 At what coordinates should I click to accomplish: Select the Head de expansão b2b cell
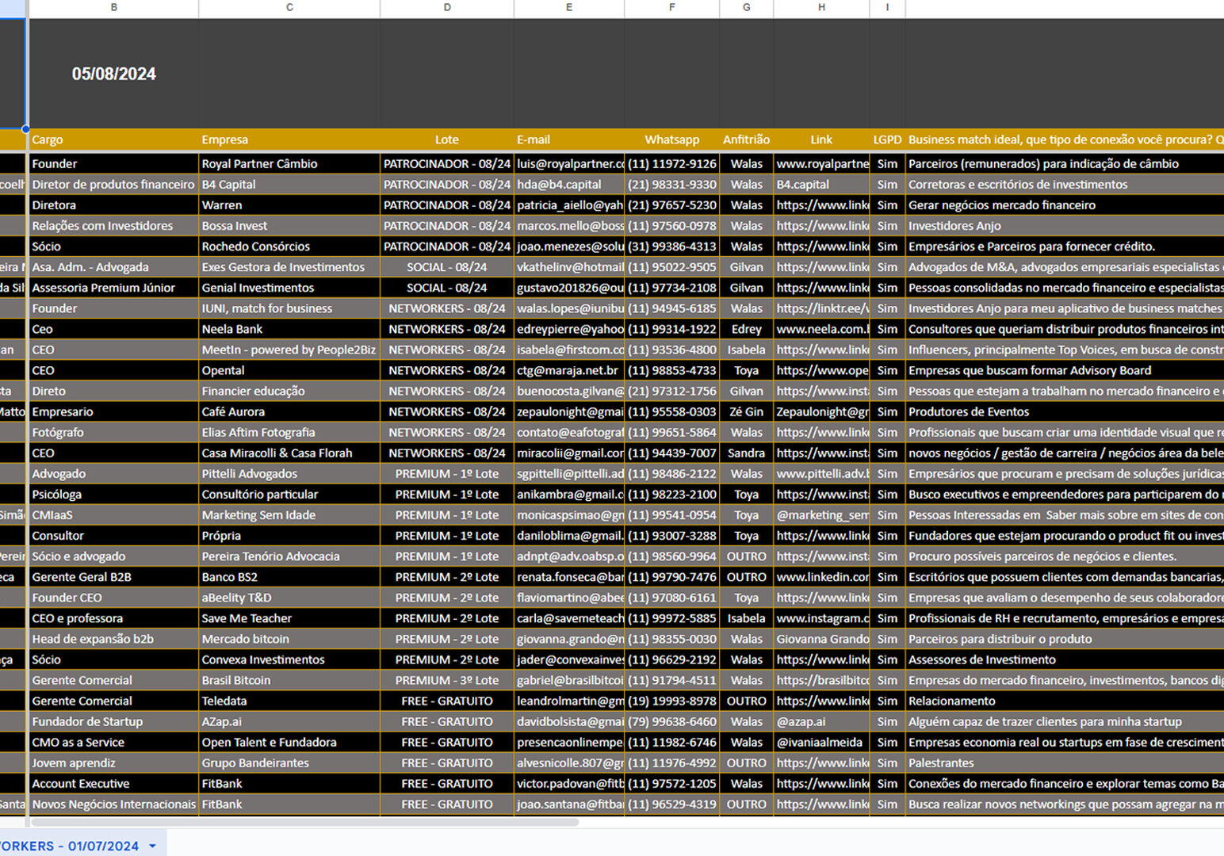[113, 639]
